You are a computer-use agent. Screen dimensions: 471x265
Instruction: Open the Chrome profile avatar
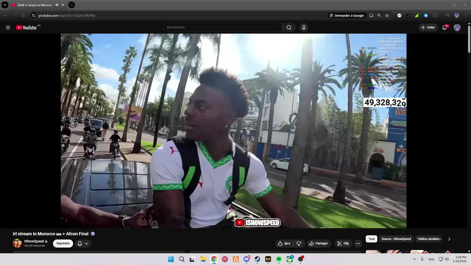tap(457, 15)
